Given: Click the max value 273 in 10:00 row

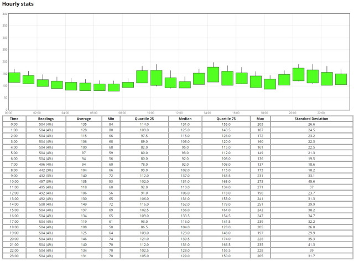Looking at the screenshot, I should point(260,181).
